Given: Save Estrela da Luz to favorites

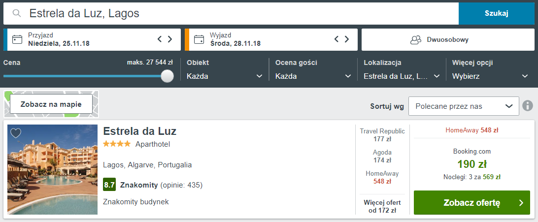Looking at the screenshot, I should click(x=16, y=133).
